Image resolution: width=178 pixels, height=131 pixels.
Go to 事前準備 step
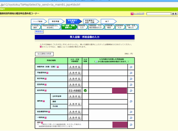point(56,21)
